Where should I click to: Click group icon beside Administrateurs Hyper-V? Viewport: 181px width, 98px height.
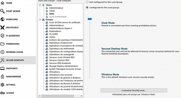pyautogui.click(x=47, y=28)
